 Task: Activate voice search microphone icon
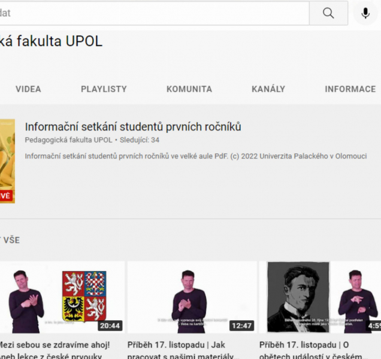pyautogui.click(x=365, y=13)
